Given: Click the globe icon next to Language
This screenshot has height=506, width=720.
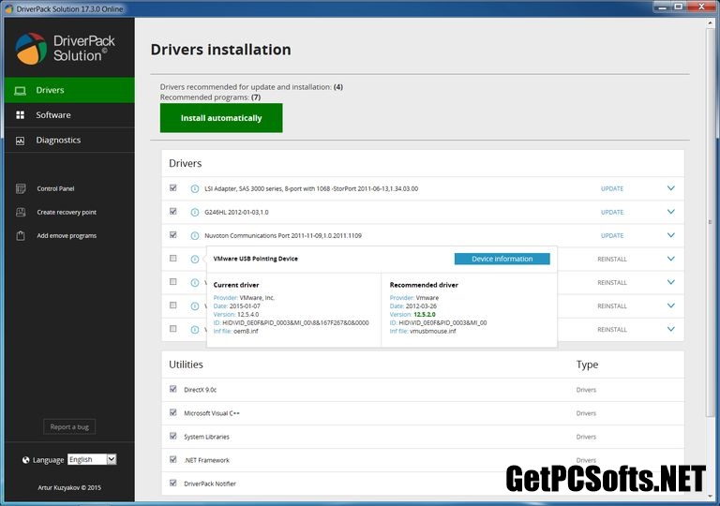Looking at the screenshot, I should click(x=25, y=460).
